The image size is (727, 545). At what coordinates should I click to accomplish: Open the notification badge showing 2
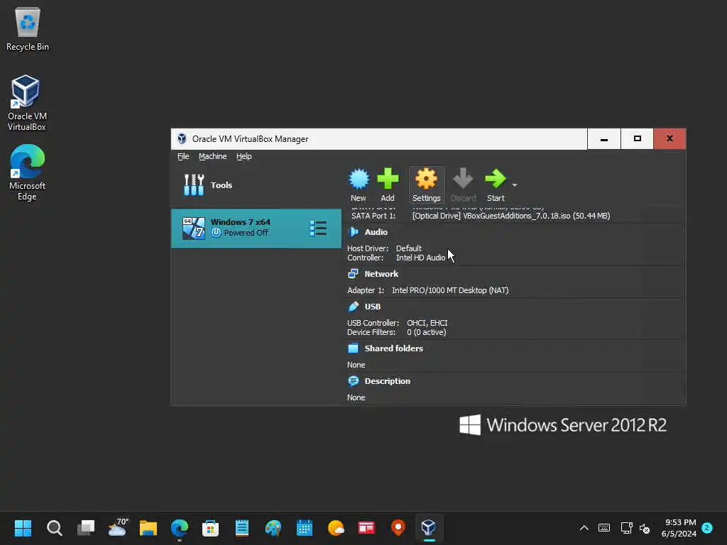click(x=707, y=528)
